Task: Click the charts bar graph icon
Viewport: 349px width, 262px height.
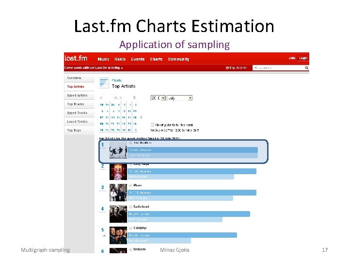Action: [104, 83]
